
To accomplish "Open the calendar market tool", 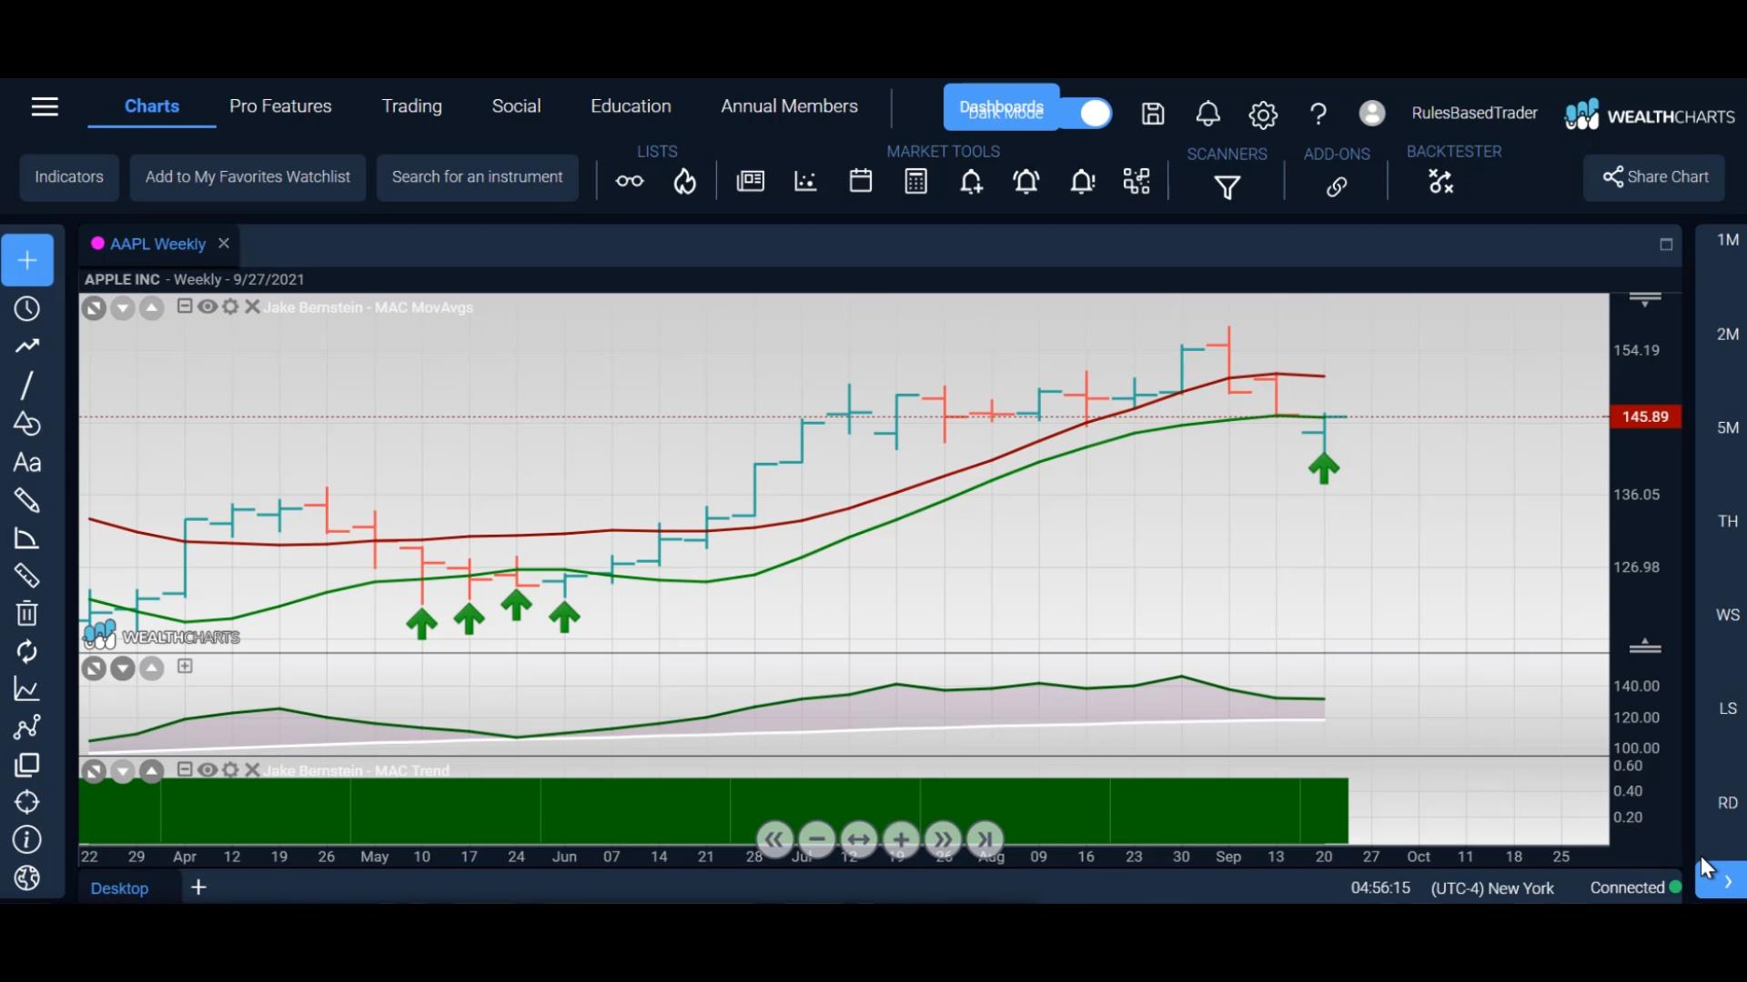I will (x=861, y=181).
